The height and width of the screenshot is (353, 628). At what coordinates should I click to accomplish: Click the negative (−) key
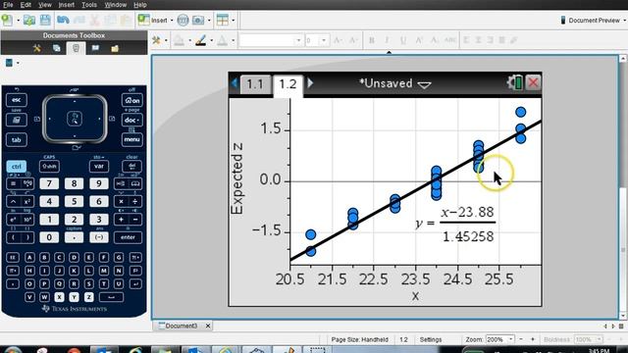point(99,237)
